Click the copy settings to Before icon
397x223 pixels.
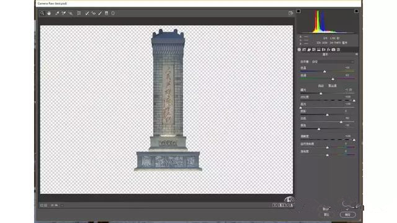click(x=286, y=205)
